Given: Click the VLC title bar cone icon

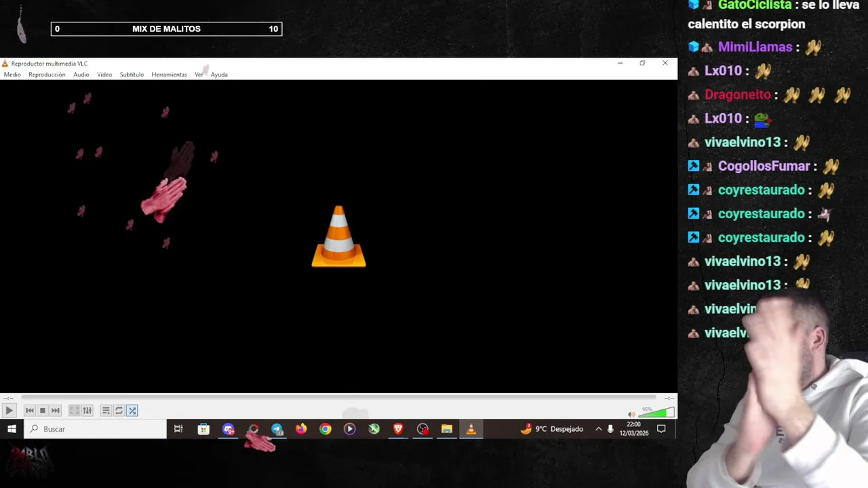Looking at the screenshot, I should (x=5, y=64).
